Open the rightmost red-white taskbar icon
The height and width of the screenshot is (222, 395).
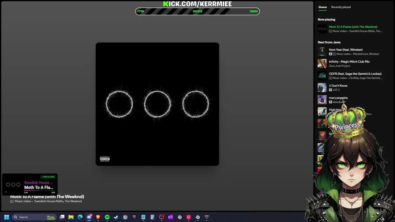coord(207,217)
